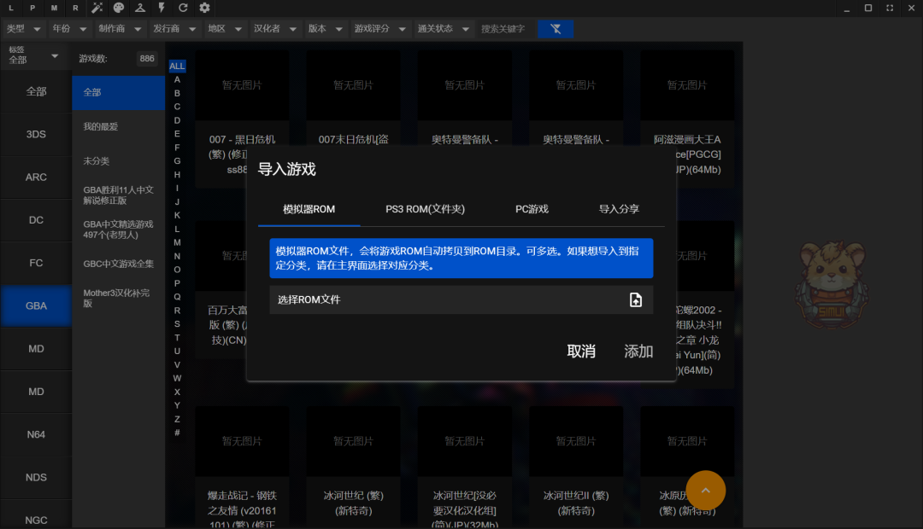Click the floating scroll-to-top circle button
The image size is (923, 529).
point(705,491)
